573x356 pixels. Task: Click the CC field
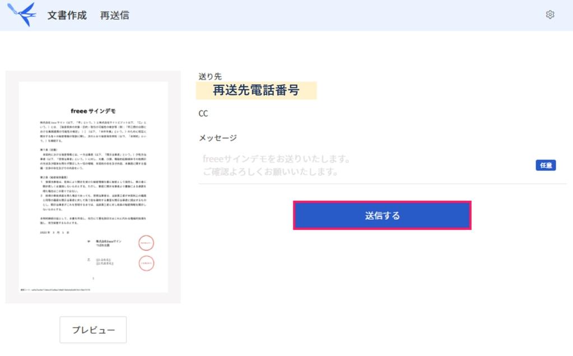203,113
